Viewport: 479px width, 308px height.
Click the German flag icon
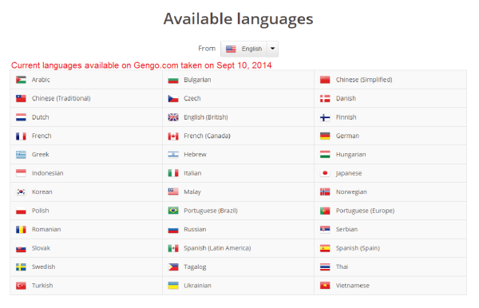tap(325, 136)
